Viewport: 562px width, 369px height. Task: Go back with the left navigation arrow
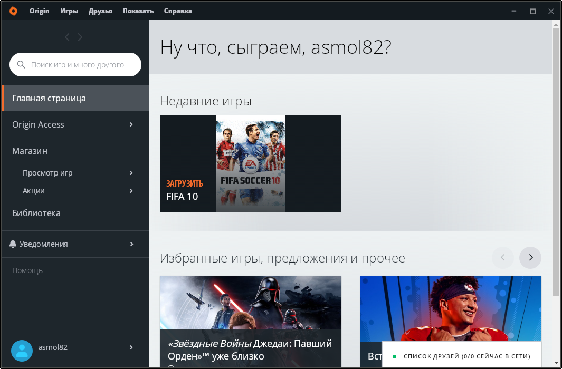[x=67, y=37]
